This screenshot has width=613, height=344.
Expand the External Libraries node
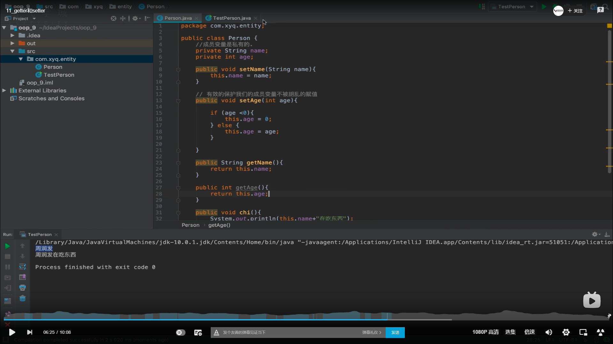pyautogui.click(x=4, y=90)
